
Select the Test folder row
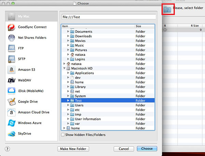(108, 101)
